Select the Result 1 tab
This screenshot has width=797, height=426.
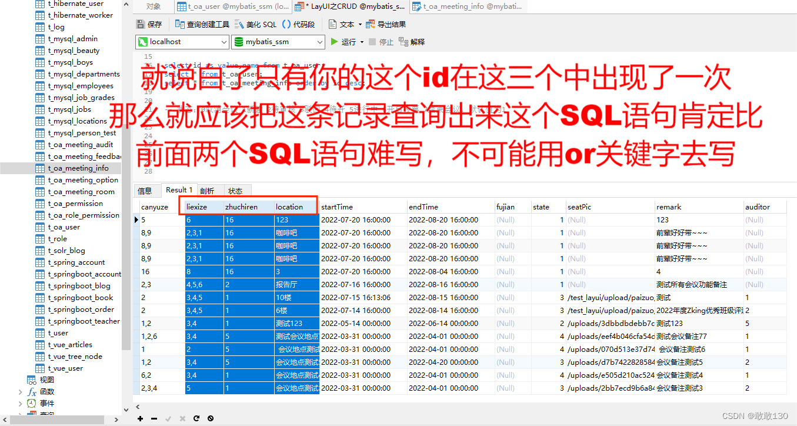click(179, 189)
